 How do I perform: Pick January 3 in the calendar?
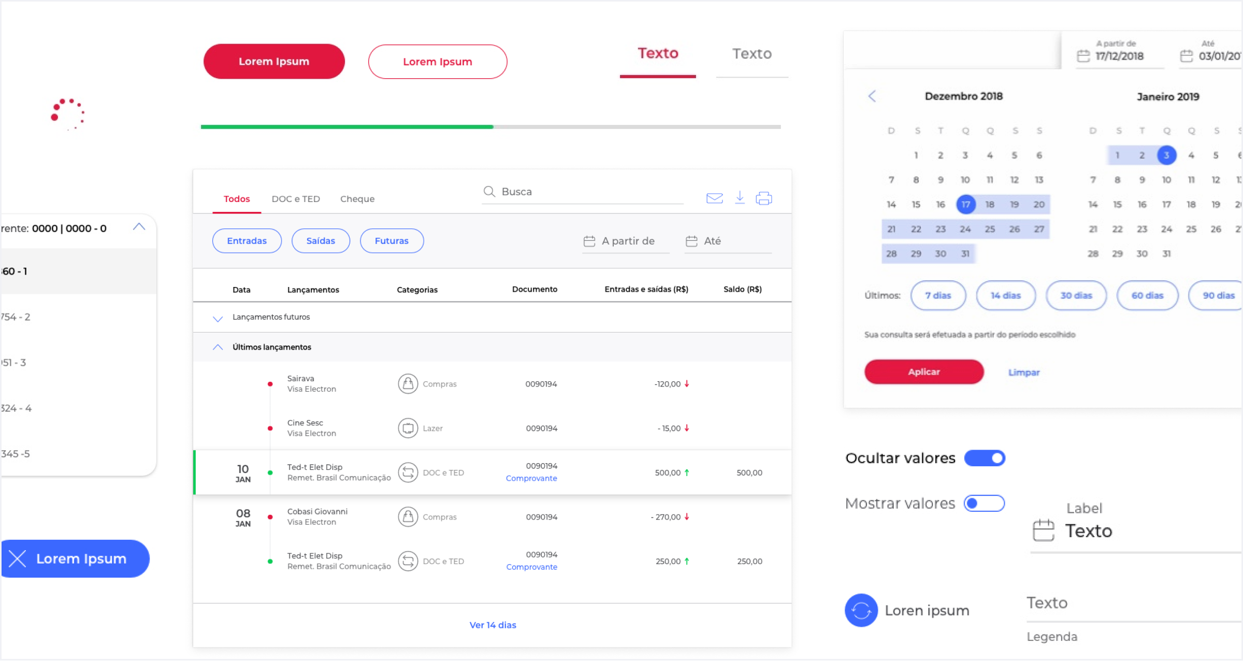[1166, 155]
